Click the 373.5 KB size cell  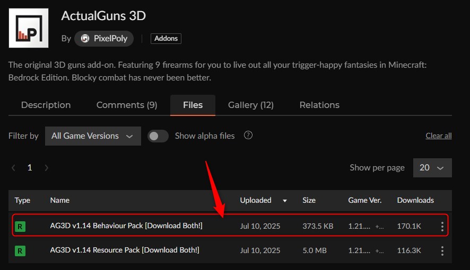318,226
